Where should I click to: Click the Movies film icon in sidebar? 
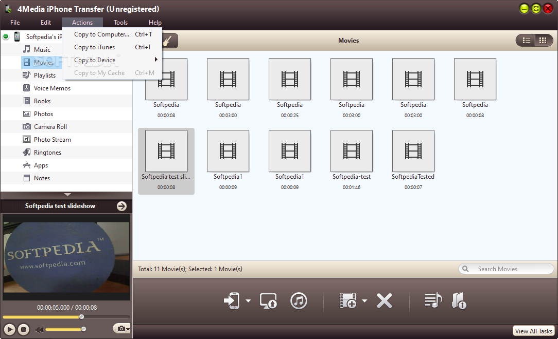(27, 63)
